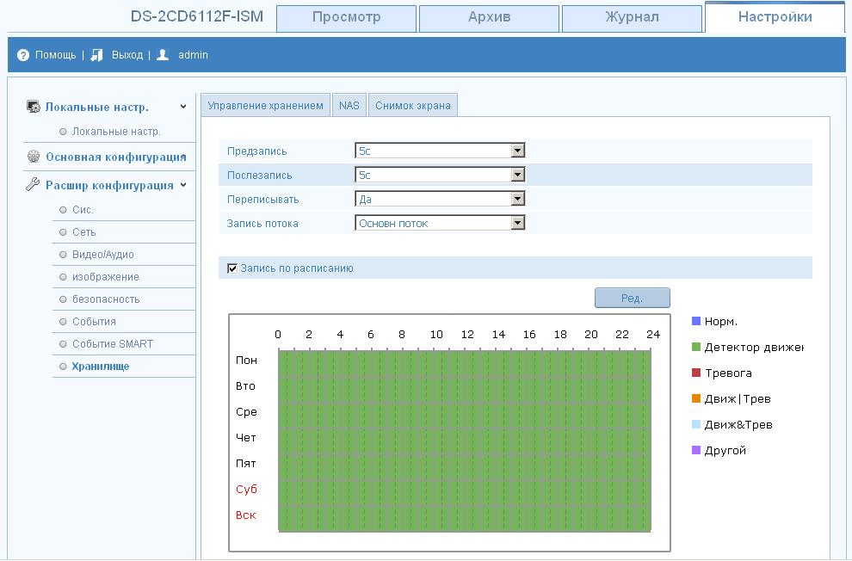852x561 pixels.
Task: Open the Предзапись dropdown
Action: click(x=439, y=151)
